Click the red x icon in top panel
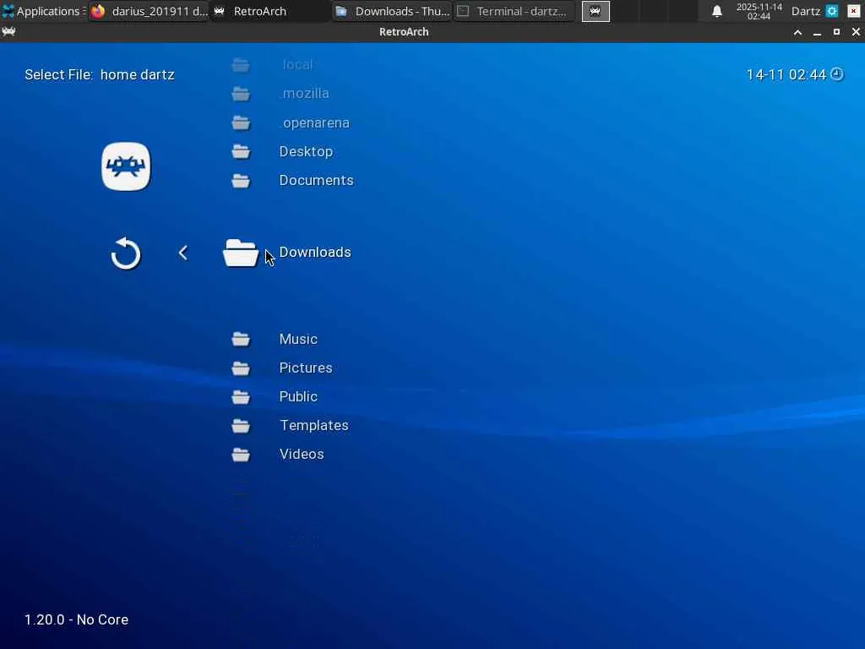This screenshot has height=649, width=865. [853, 11]
